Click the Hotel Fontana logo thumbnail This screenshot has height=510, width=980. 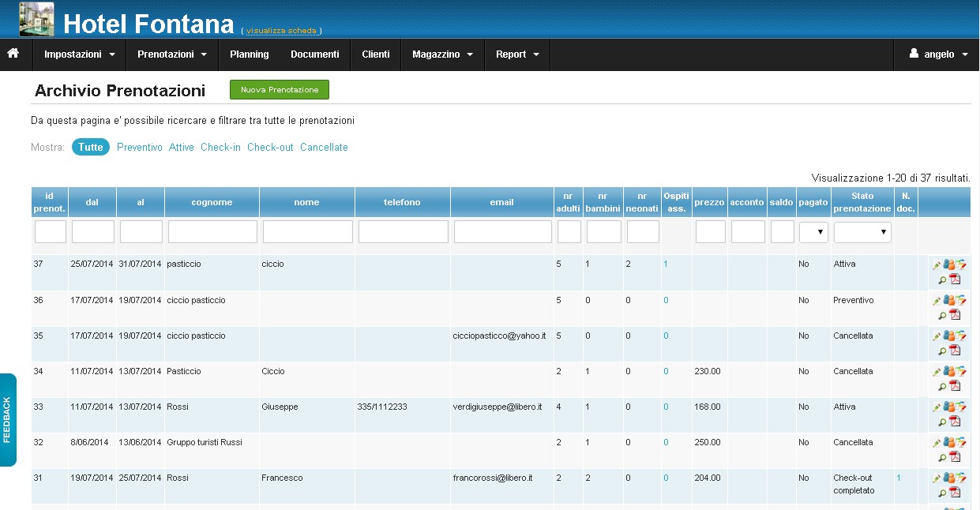tap(36, 20)
